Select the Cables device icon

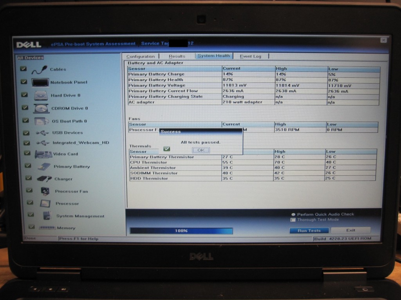40,70
